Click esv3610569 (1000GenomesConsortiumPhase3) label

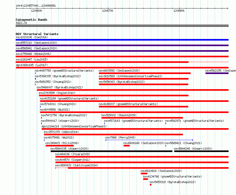[x=130, y=76]
